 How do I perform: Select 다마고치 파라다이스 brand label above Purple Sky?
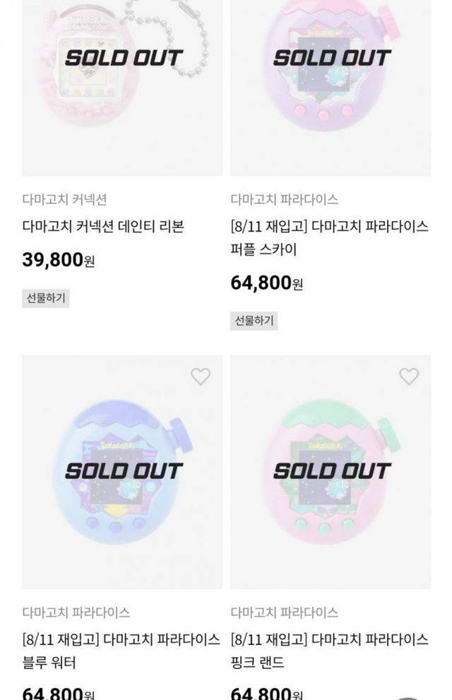[x=284, y=200]
